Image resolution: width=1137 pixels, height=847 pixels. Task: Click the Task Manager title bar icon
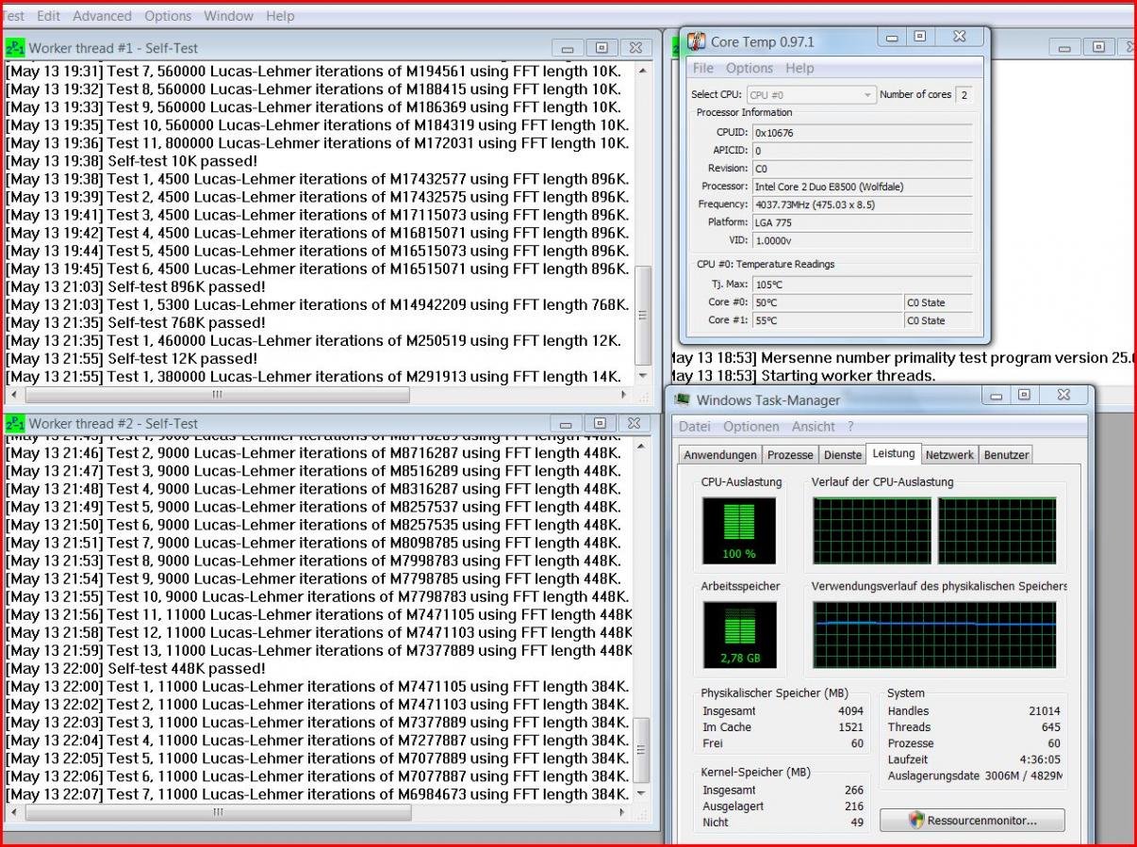tap(683, 400)
